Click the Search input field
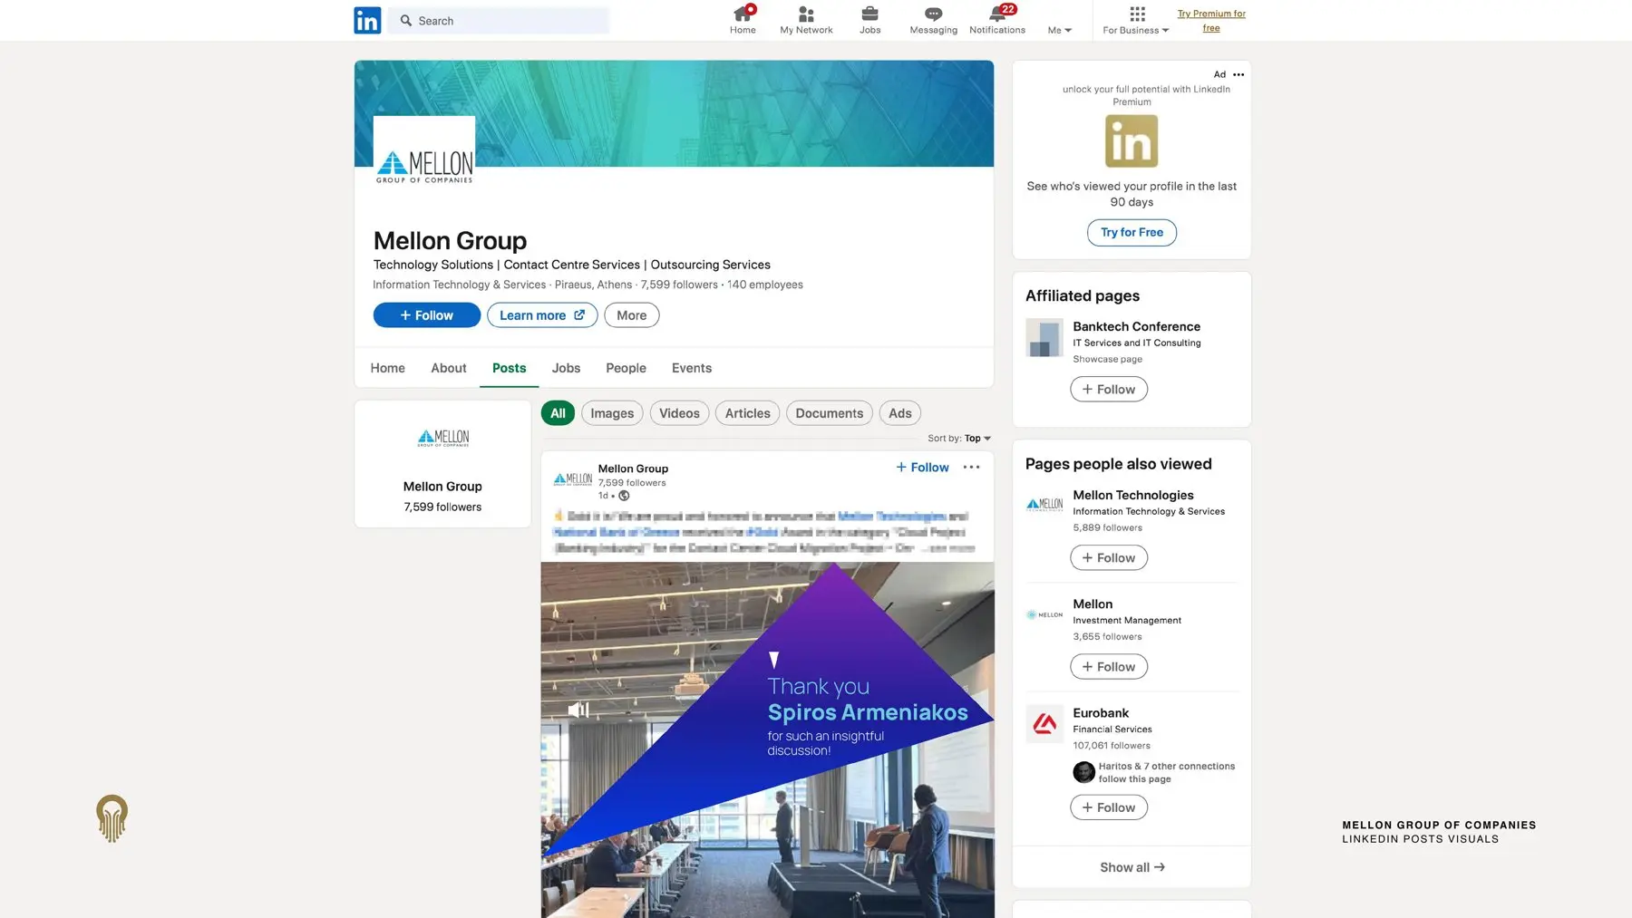1632x918 pixels. pos(499,20)
